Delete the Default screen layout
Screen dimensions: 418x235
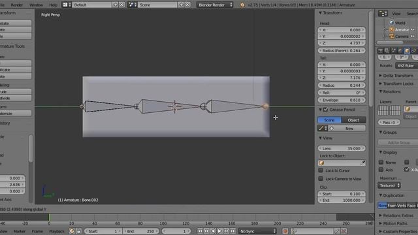coord(121,5)
